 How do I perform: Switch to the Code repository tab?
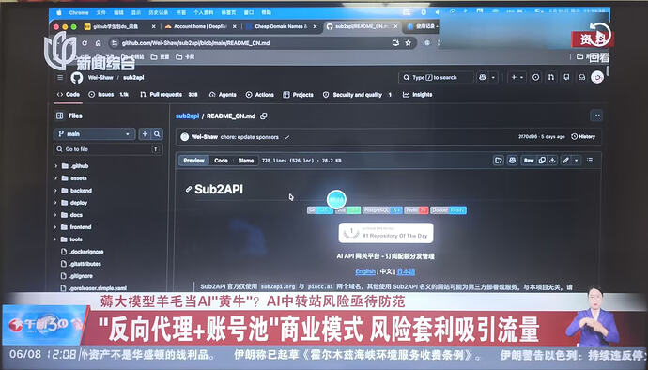point(69,94)
